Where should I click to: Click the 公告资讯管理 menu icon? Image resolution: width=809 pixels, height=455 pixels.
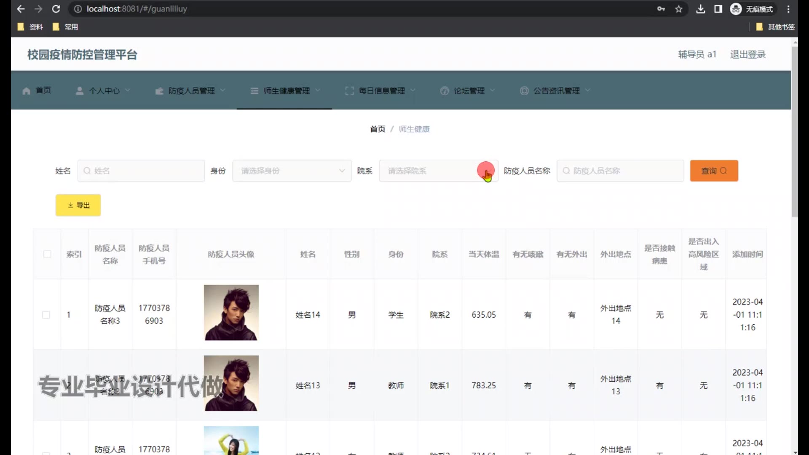pyautogui.click(x=524, y=91)
